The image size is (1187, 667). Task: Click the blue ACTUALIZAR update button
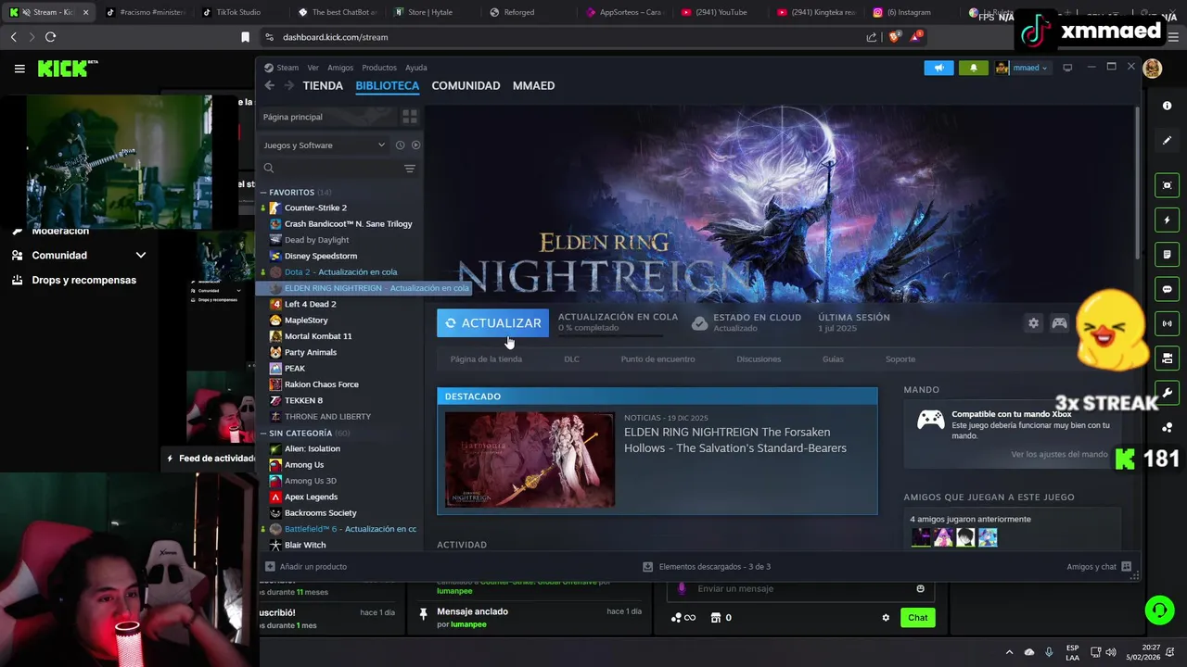(492, 322)
